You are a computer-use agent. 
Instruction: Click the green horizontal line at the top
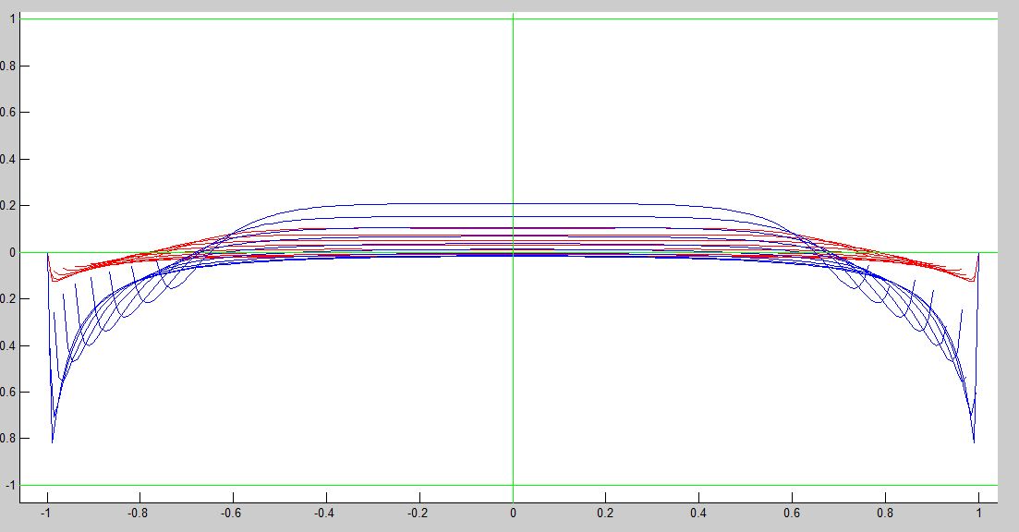coord(277,18)
